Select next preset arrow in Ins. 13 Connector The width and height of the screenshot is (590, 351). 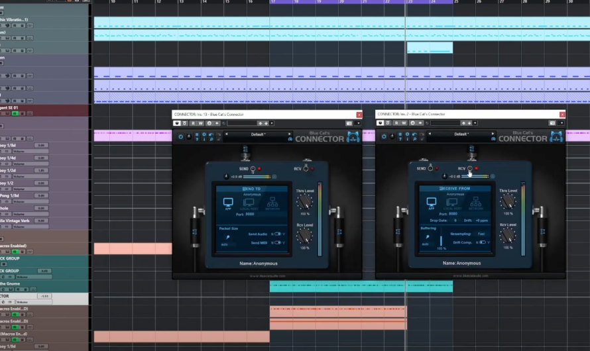point(289,134)
